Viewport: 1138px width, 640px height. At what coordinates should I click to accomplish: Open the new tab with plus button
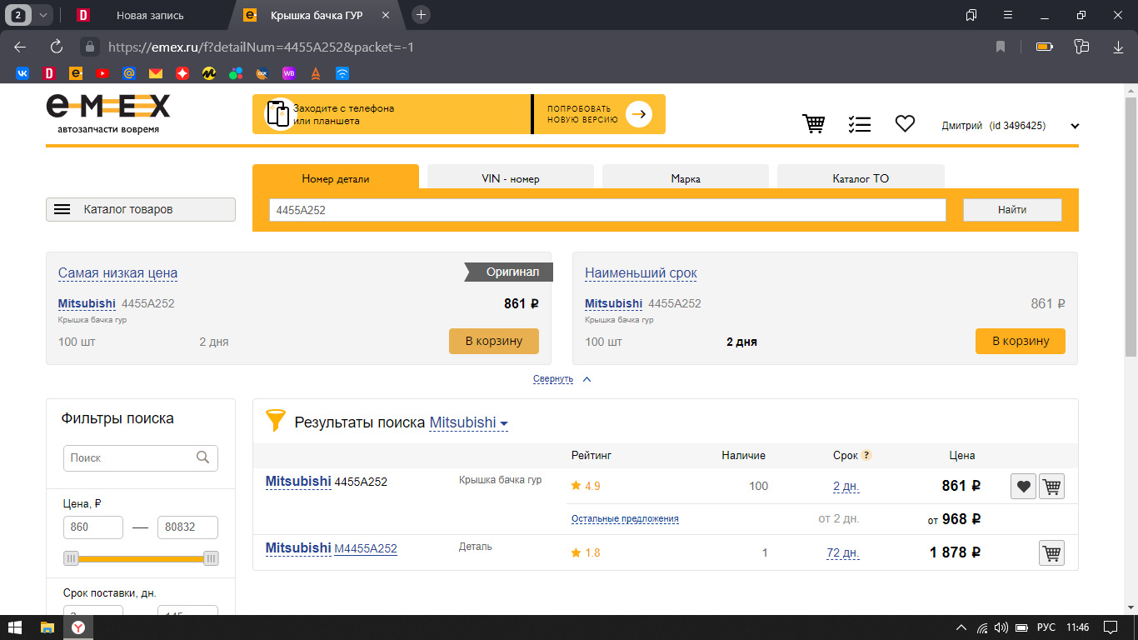(422, 15)
